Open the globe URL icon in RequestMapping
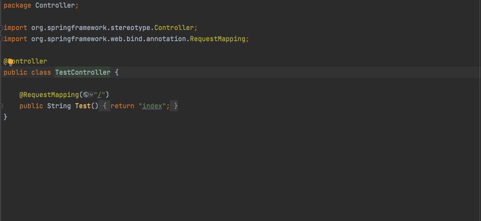 (x=85, y=94)
